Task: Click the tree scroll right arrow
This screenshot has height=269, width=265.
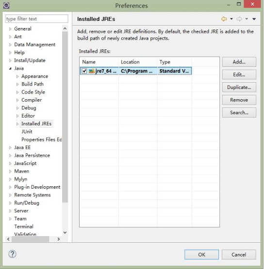Action: [59, 239]
